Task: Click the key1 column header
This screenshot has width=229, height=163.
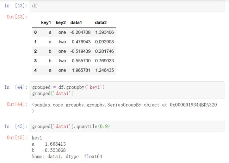Action: (46, 23)
